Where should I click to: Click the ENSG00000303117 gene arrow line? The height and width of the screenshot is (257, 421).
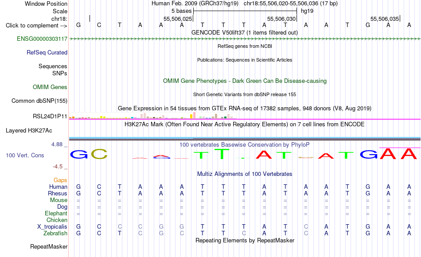point(245,39)
